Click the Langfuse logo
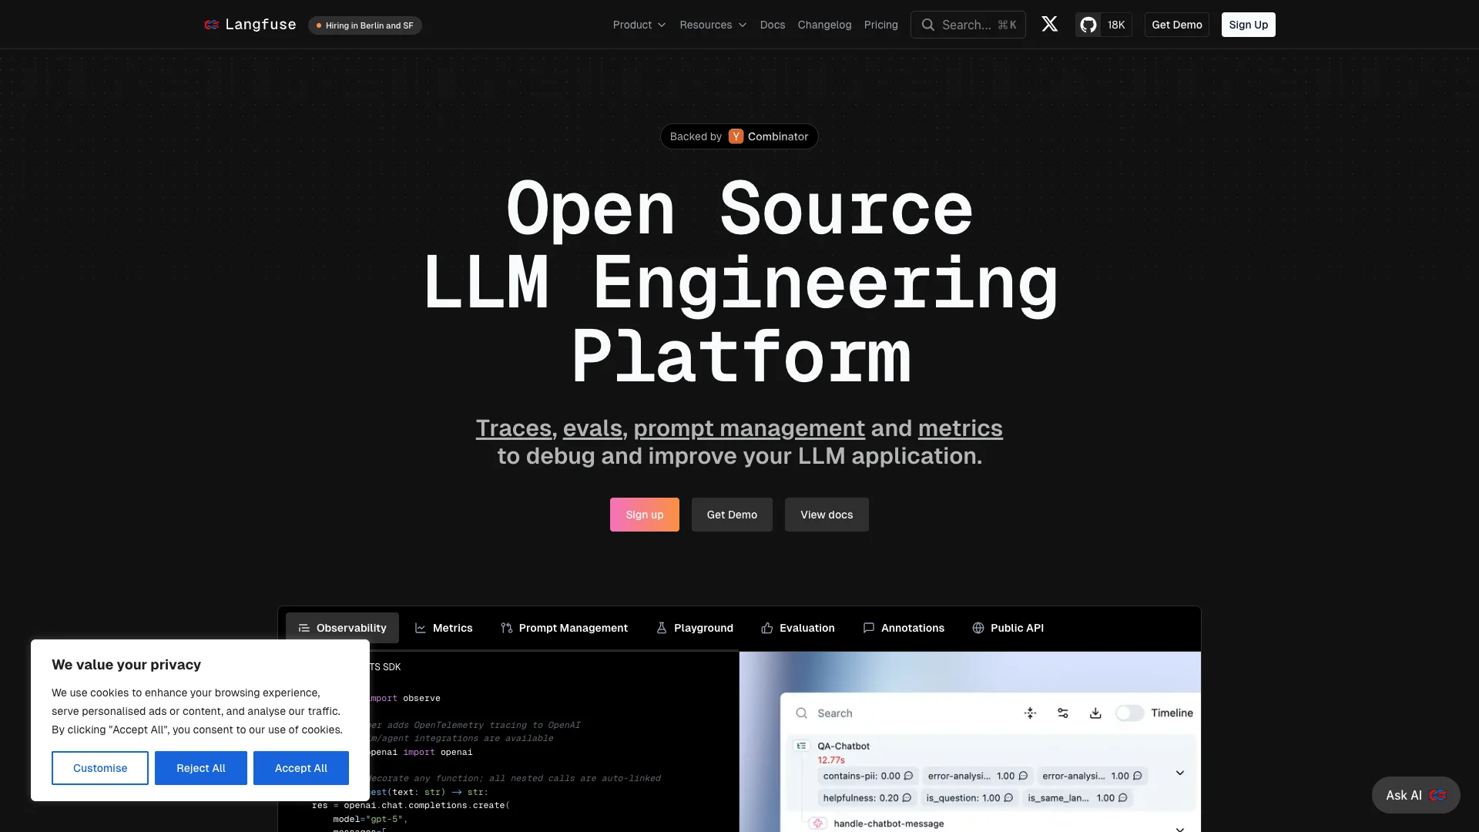This screenshot has width=1479, height=832. tap(250, 25)
